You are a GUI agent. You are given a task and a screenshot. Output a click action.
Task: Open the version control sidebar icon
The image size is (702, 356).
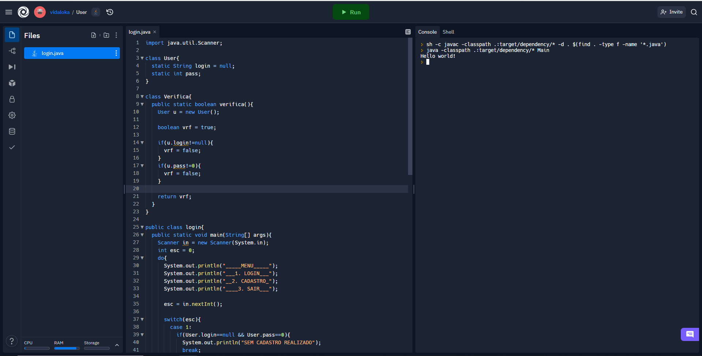pos(12,51)
